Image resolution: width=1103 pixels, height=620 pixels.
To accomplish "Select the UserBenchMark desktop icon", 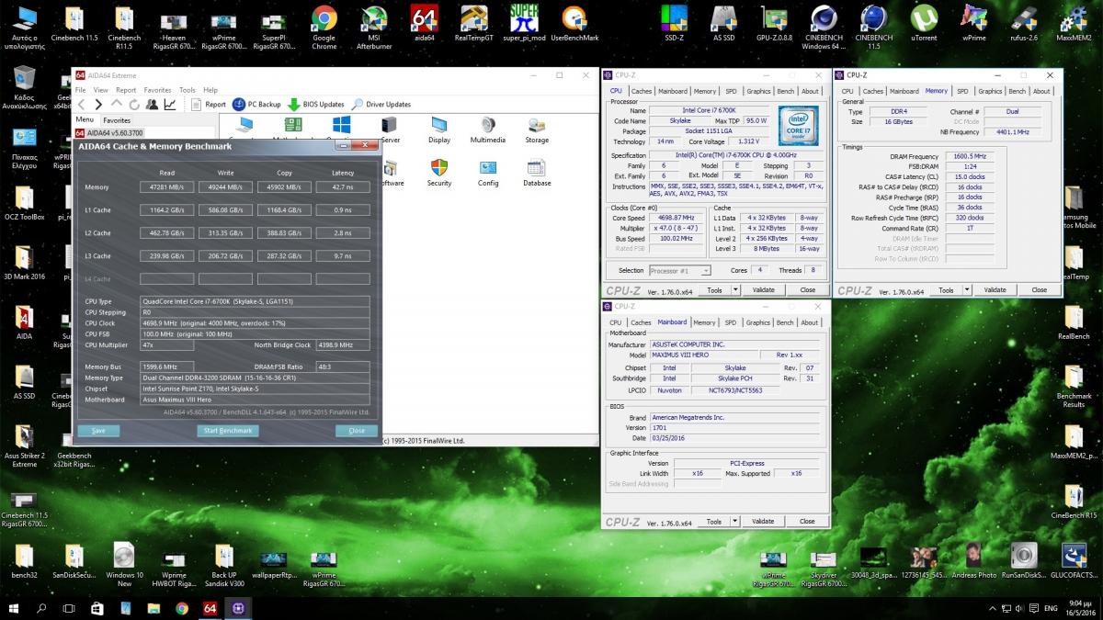I will (x=574, y=23).
